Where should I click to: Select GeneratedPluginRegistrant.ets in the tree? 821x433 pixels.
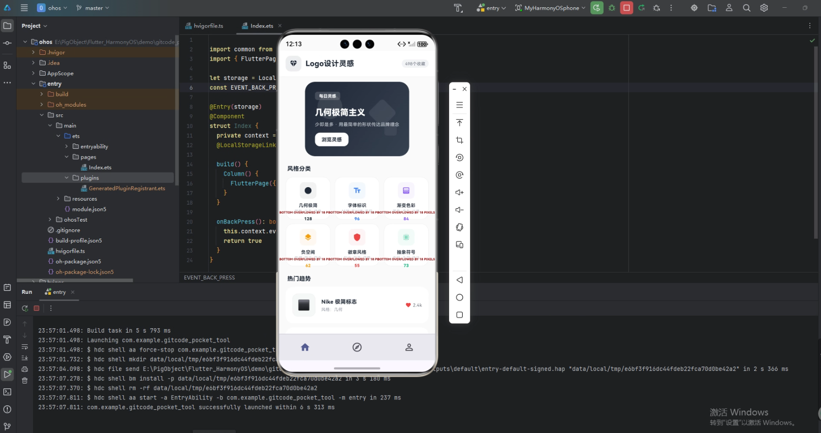pyautogui.click(x=123, y=188)
